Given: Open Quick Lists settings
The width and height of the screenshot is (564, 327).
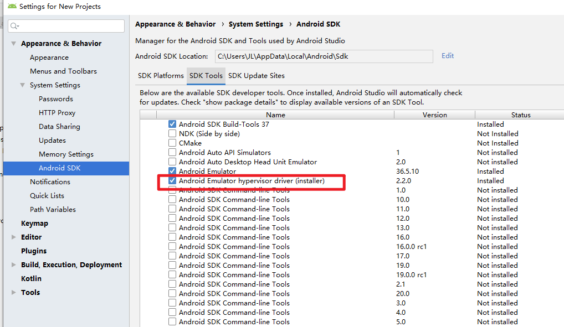Looking at the screenshot, I should tap(47, 196).
